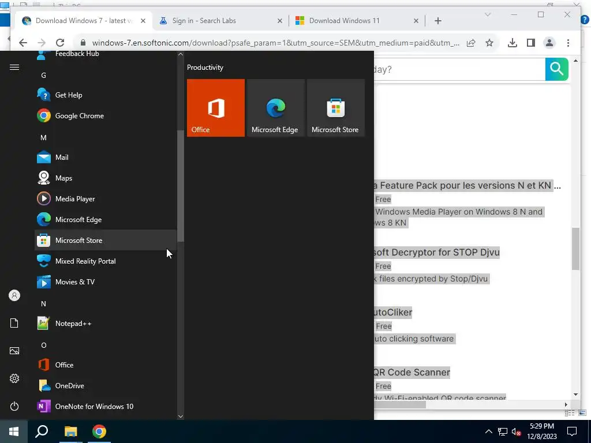Open Pictures from the Start sidebar
Viewport: 591px width, 443px height.
pos(14,351)
